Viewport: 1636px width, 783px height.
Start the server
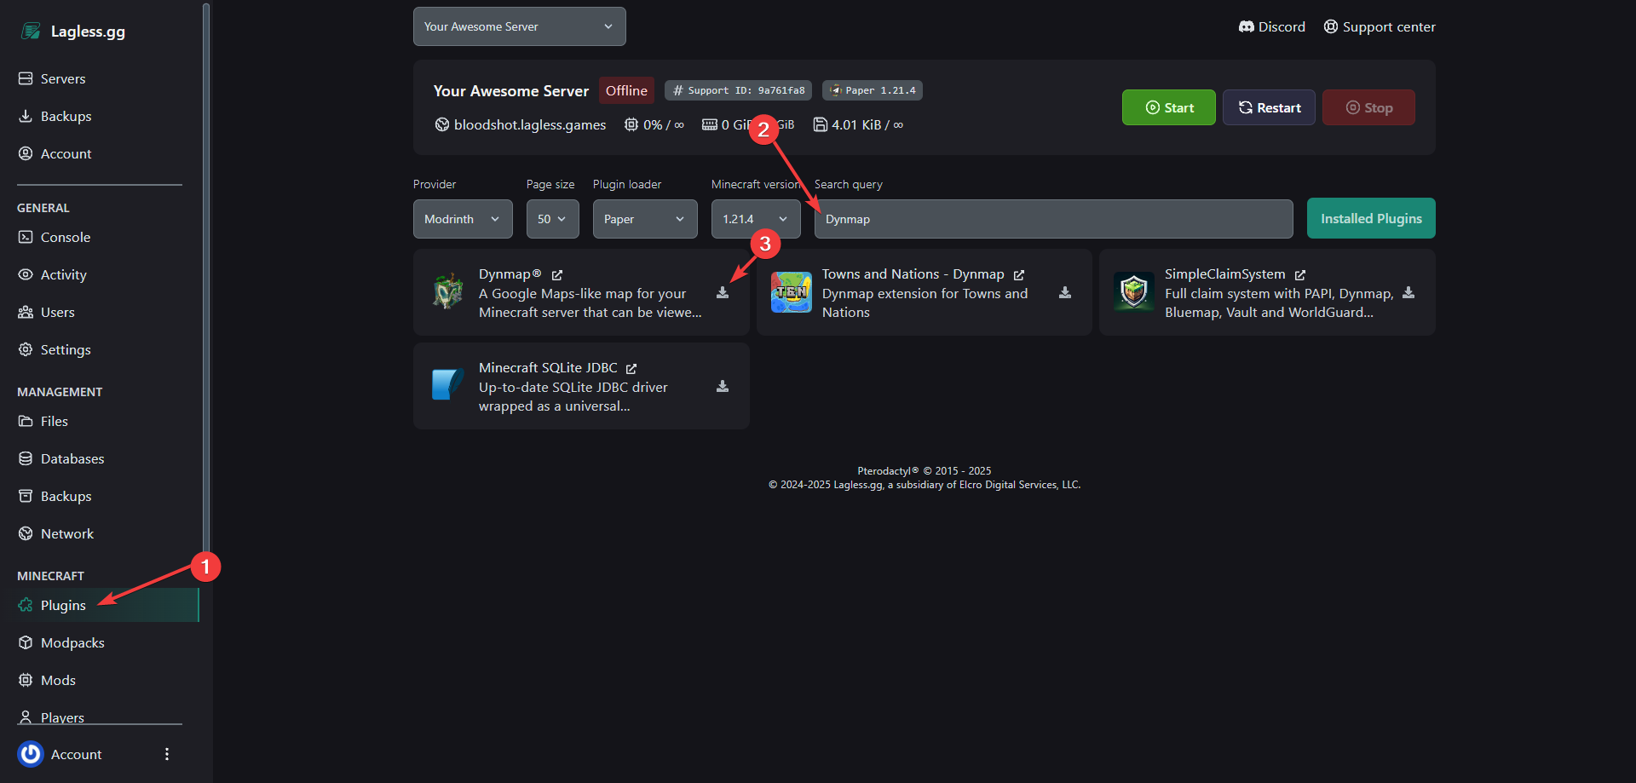point(1169,107)
